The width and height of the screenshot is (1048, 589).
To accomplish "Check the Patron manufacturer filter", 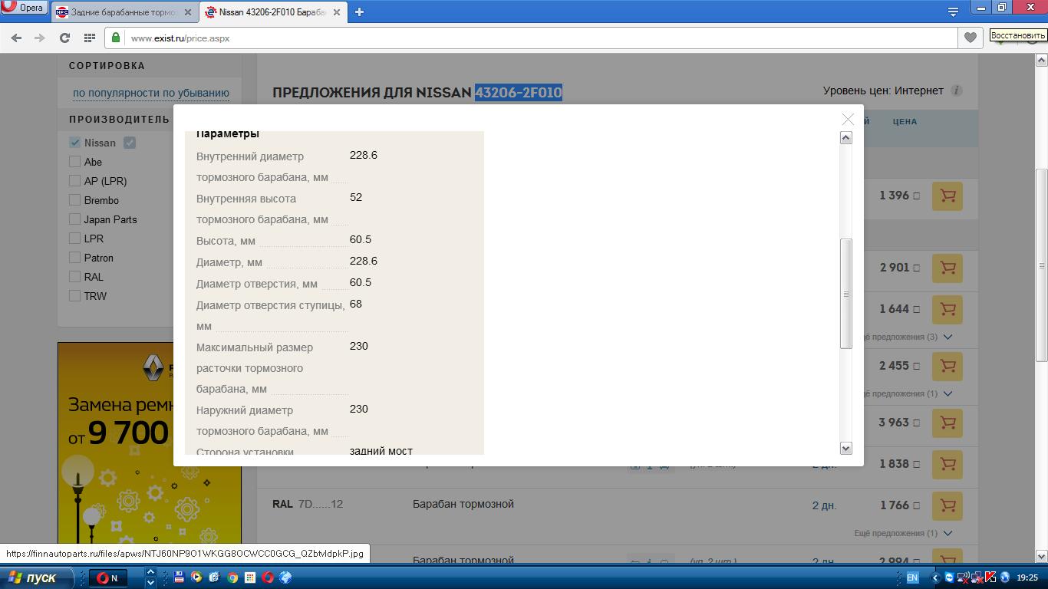I will click(74, 258).
